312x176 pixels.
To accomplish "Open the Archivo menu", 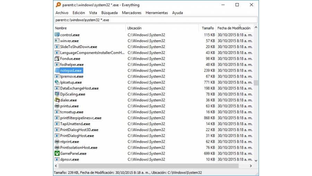I will pyautogui.click(x=62, y=13).
